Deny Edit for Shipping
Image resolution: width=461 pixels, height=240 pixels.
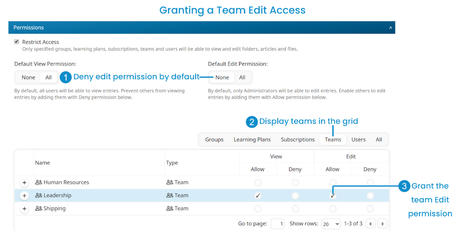click(x=370, y=209)
